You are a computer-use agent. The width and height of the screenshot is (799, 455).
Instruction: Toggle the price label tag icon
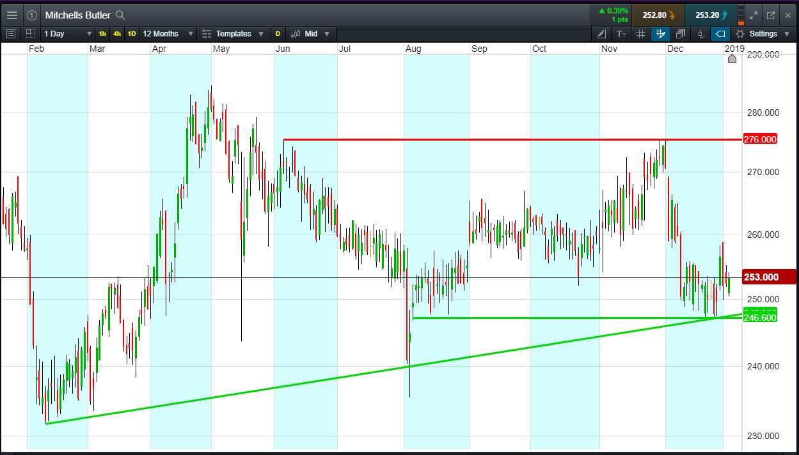pos(720,33)
